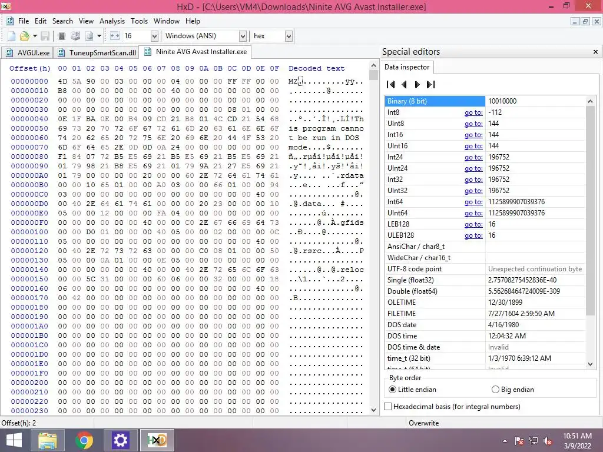Click the Data inspector scroll up arrow
The width and height of the screenshot is (603, 452).
tap(590, 101)
